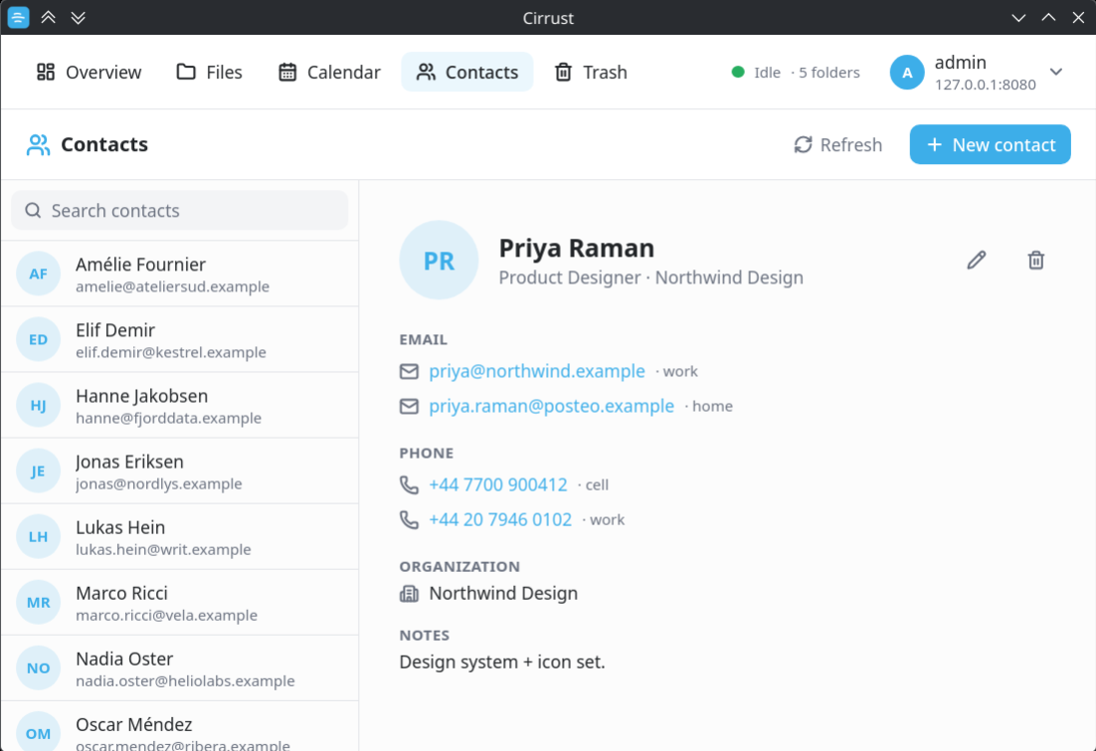Open Nadia Oster contact

click(x=180, y=668)
